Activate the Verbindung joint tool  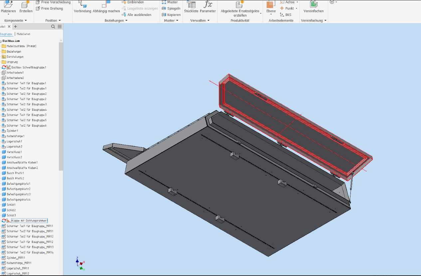(x=82, y=7)
